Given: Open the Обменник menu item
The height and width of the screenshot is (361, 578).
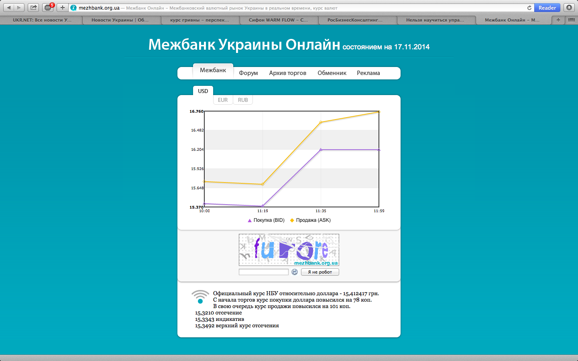Looking at the screenshot, I should [x=332, y=73].
